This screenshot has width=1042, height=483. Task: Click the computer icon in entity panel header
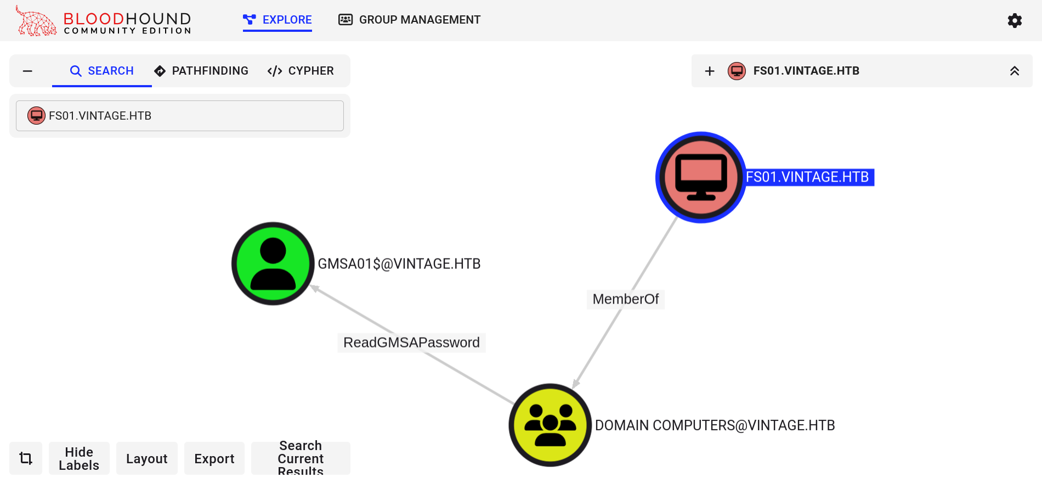tap(737, 71)
